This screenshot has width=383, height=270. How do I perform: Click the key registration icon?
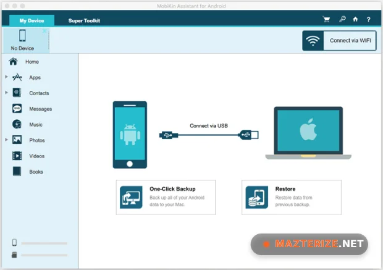click(342, 19)
